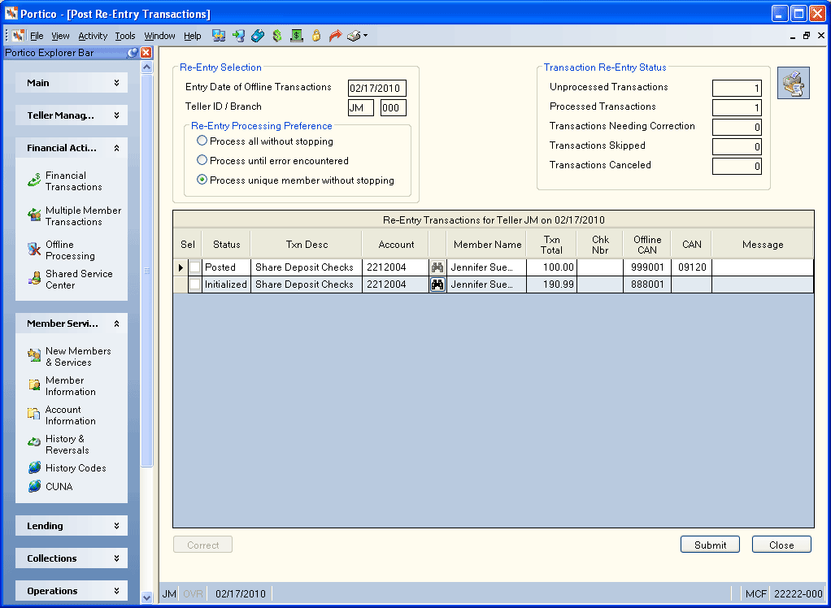Check the Sel box for Posted row
Viewport: 831px width, 608px height.
(x=195, y=267)
